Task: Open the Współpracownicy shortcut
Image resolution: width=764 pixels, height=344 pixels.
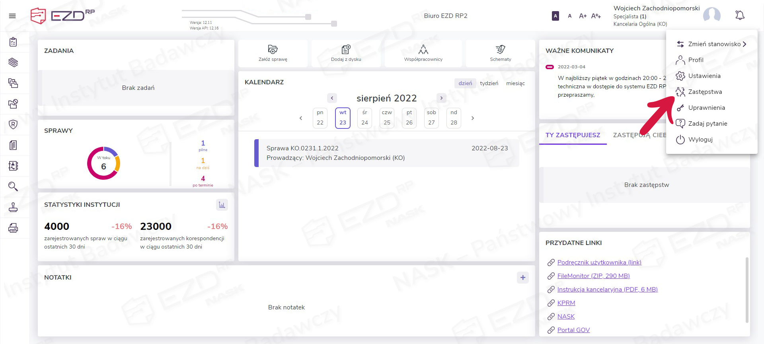Action: point(423,53)
